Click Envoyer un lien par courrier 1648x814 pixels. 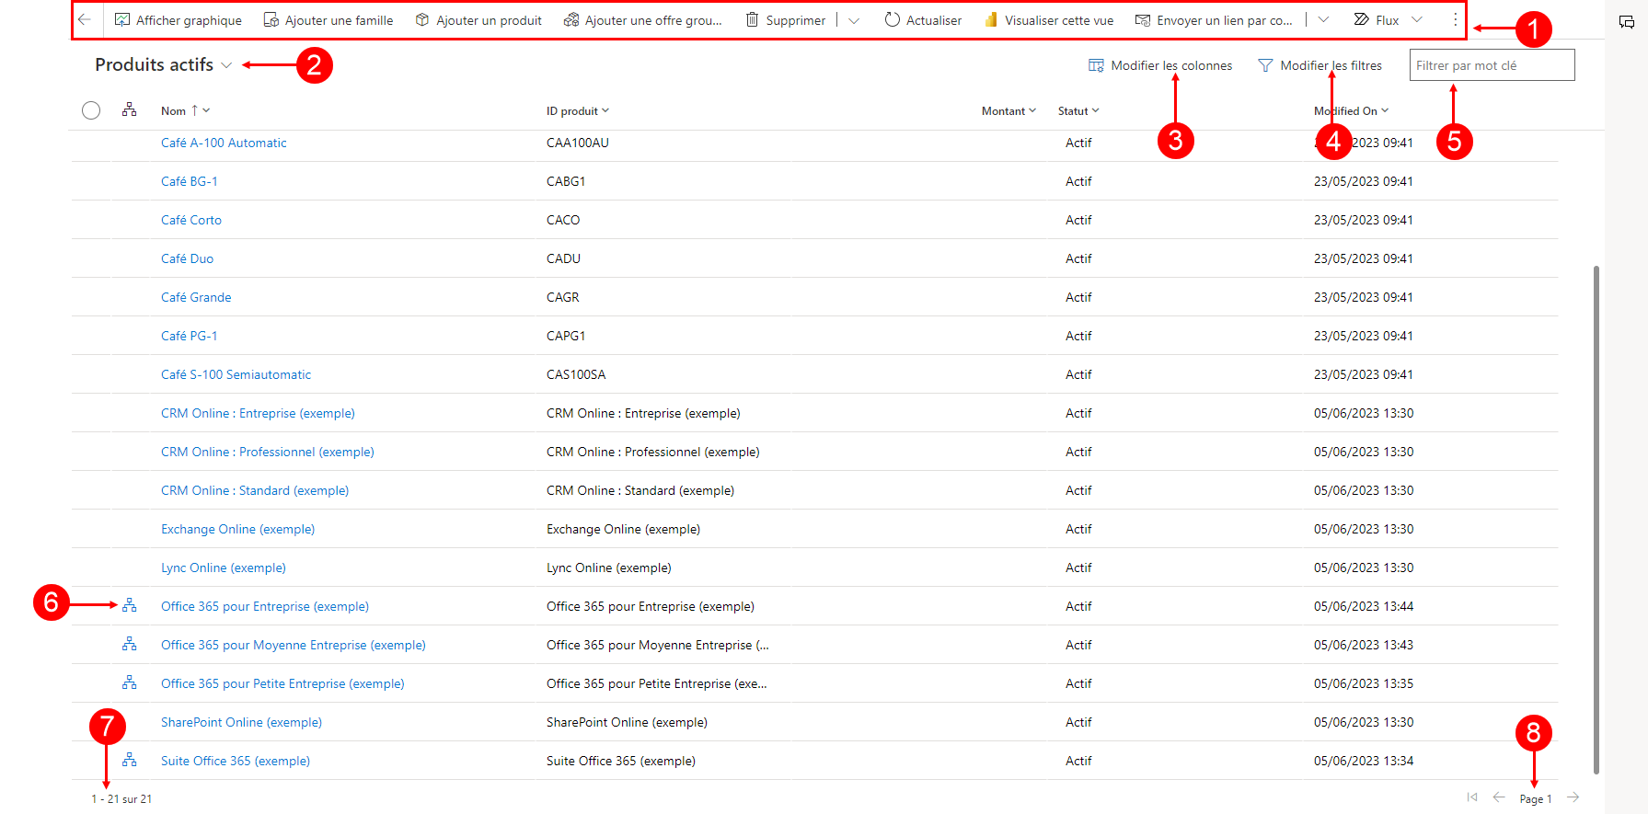click(x=1214, y=20)
